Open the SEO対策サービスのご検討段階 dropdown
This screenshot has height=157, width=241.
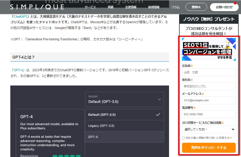(209, 129)
